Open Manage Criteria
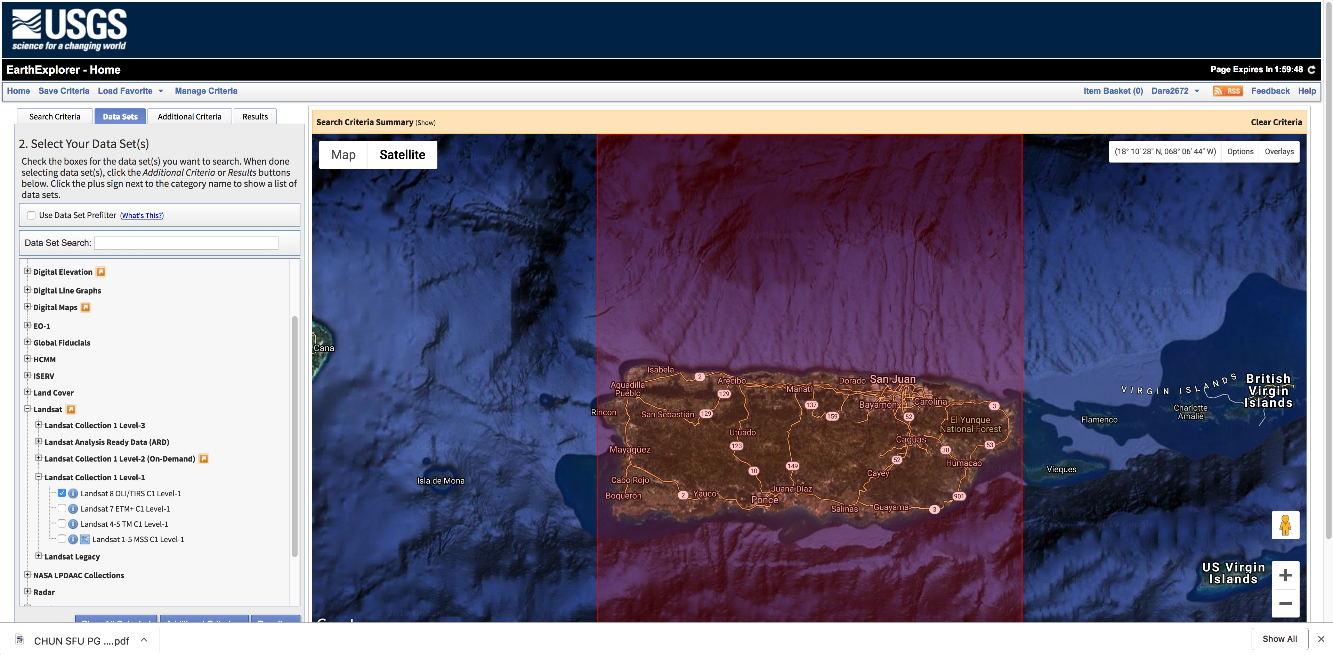 (206, 90)
